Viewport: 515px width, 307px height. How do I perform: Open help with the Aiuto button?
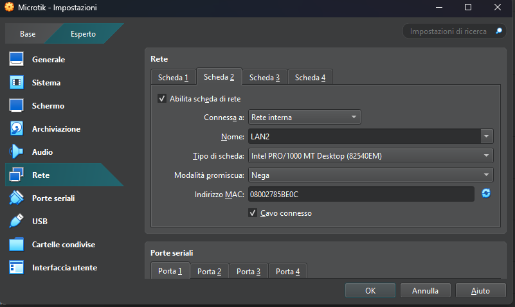pyautogui.click(x=480, y=290)
